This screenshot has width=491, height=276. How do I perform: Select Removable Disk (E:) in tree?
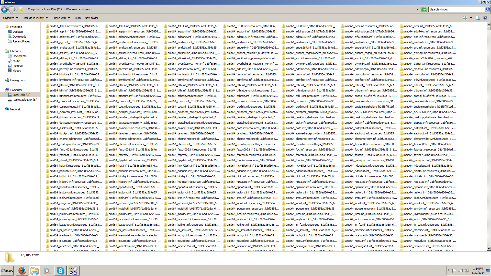click(x=25, y=100)
